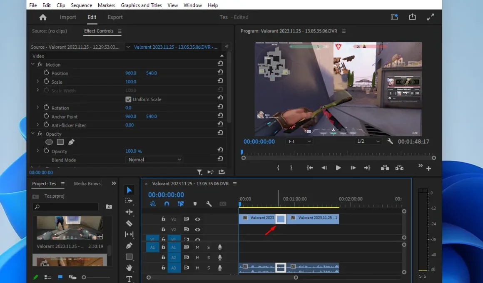Expand the Scale property
This screenshot has height=283, width=483.
(x=38, y=82)
